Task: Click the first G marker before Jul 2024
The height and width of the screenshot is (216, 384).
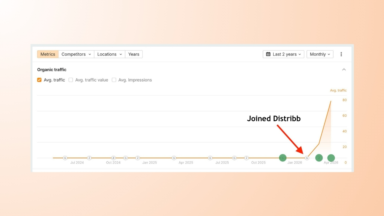Action: 65,158
